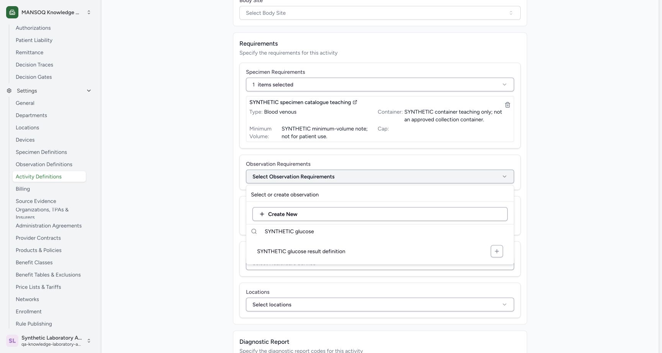Add SYNTHETIC glucose result definition with plus
Viewport: 662px width, 353px height.
pyautogui.click(x=496, y=251)
